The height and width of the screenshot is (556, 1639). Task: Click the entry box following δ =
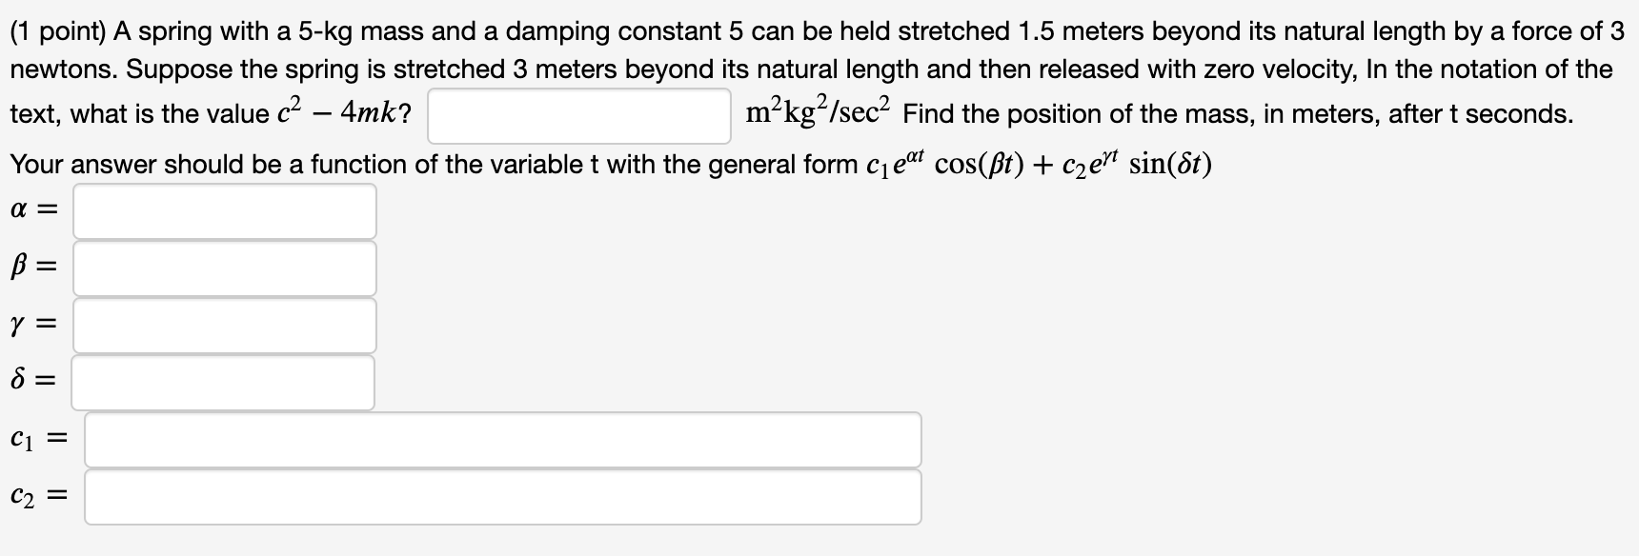(x=224, y=384)
